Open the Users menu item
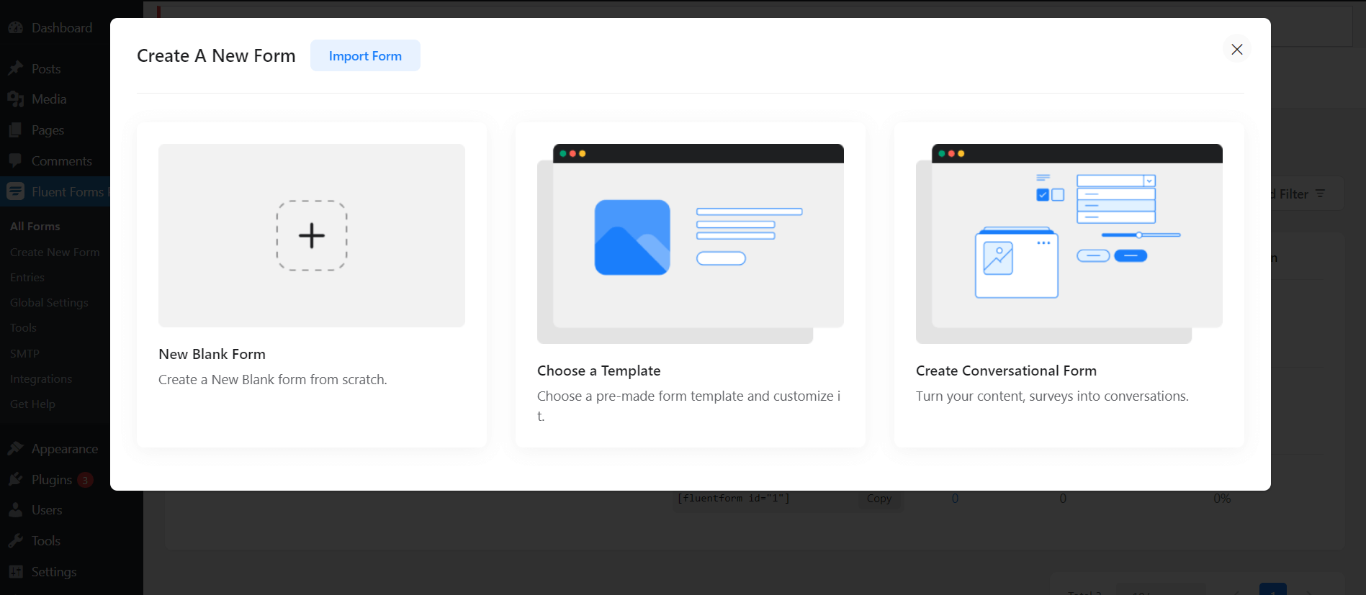 click(x=47, y=510)
